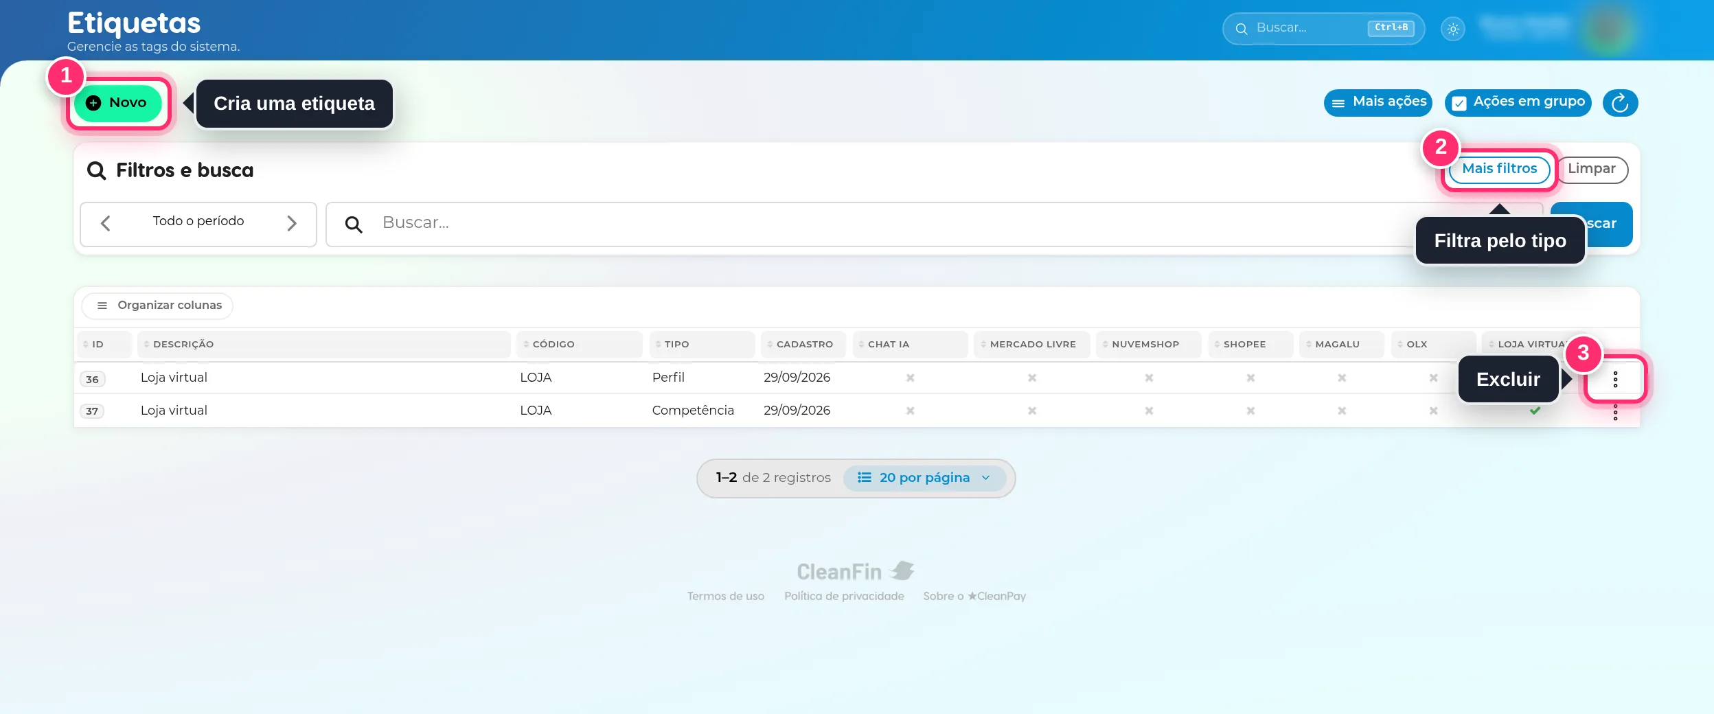
Task: Click the green Loja Virtual checkmark in row 37
Action: [1535, 411]
